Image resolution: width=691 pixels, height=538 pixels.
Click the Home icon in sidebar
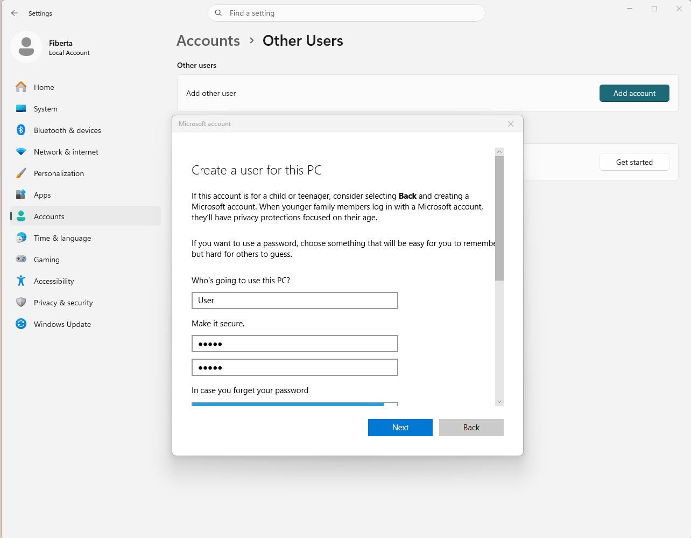(x=21, y=87)
